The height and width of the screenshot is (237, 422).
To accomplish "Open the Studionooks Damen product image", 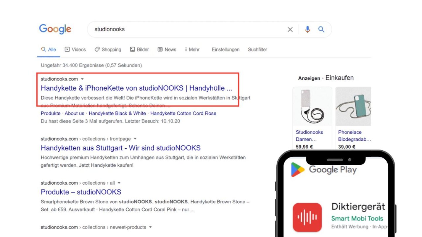I will pos(312,107).
